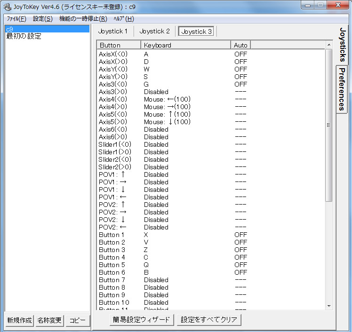Select the Slider2(<0) row

pyautogui.click(x=211, y=159)
